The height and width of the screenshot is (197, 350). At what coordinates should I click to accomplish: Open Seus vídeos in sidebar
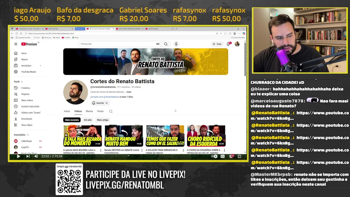(x=27, y=100)
